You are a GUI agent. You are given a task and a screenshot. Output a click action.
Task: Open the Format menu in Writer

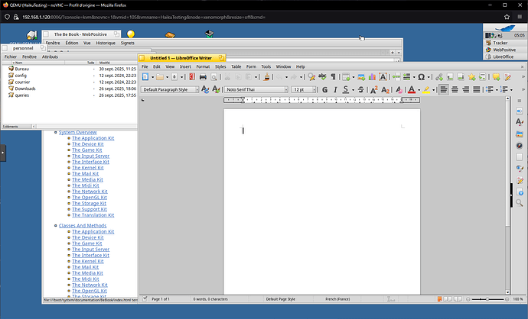click(203, 66)
